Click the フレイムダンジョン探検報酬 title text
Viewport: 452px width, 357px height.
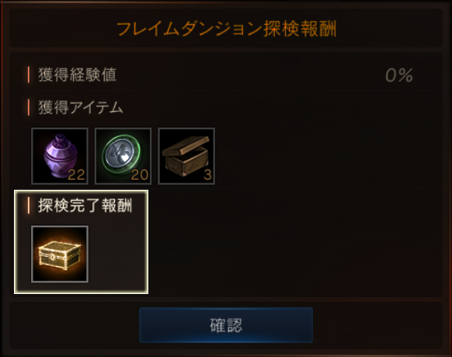[x=227, y=29]
